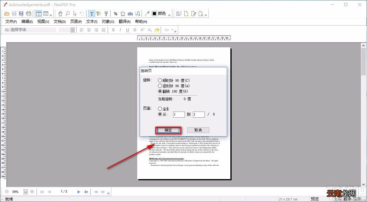This screenshot has height=202, width=367.
Task: Expand overflow chevron of formatting toolbar
Action: point(175,31)
